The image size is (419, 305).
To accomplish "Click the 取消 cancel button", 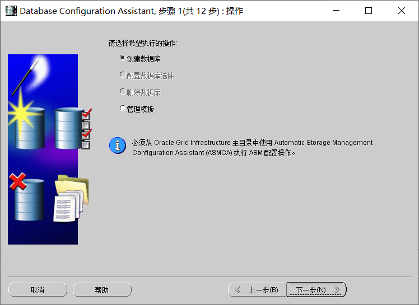I will click(38, 290).
